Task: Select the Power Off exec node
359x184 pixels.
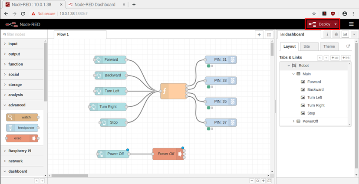Action: click(x=168, y=154)
